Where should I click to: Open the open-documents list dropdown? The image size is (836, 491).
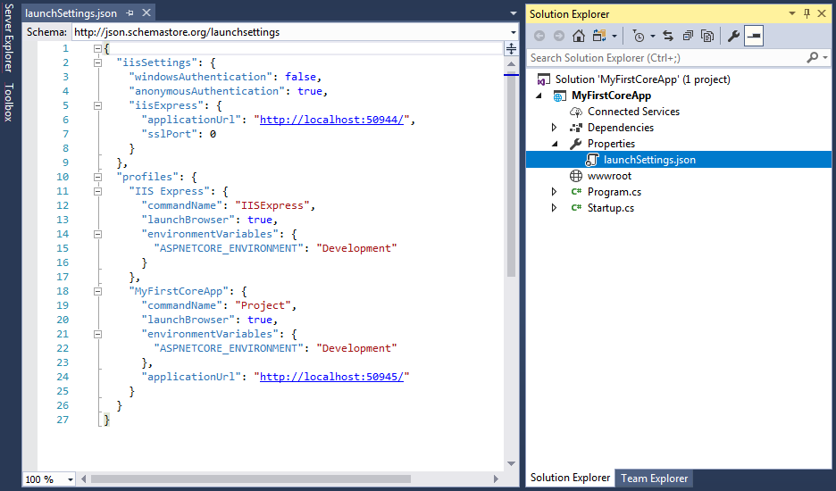pyautogui.click(x=513, y=13)
